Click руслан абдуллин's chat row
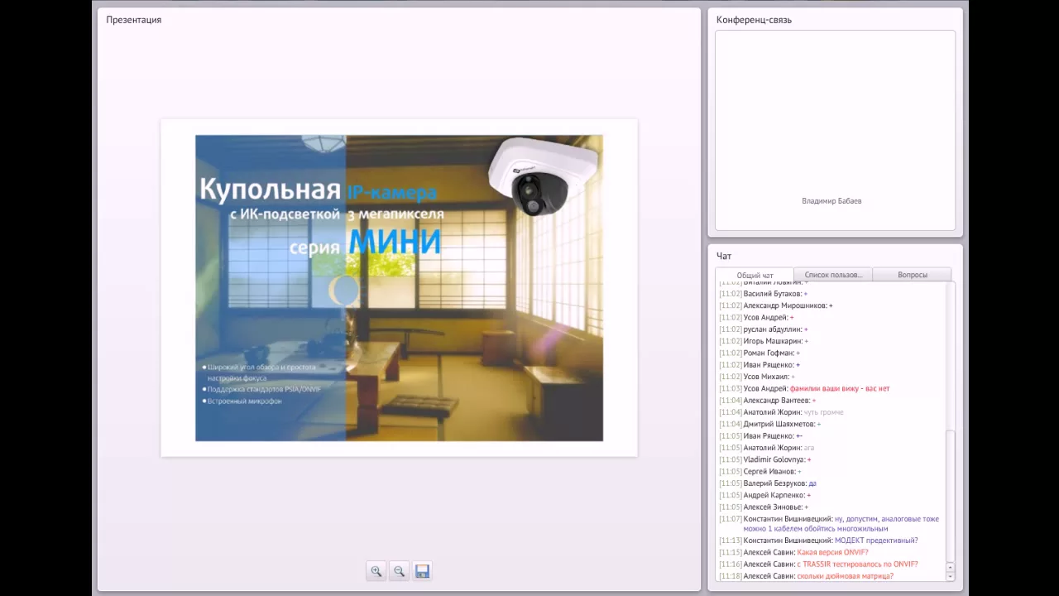Screen dimensions: 1059x596 (x=831, y=329)
